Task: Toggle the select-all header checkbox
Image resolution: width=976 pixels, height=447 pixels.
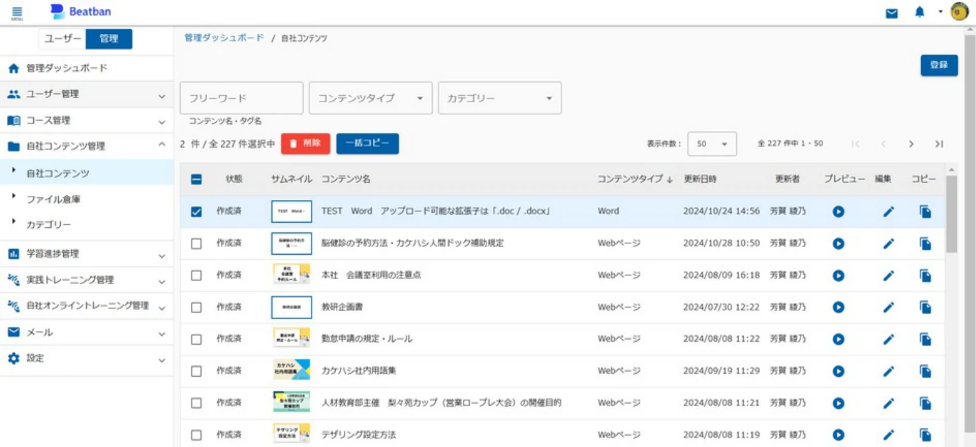Action: (x=197, y=179)
